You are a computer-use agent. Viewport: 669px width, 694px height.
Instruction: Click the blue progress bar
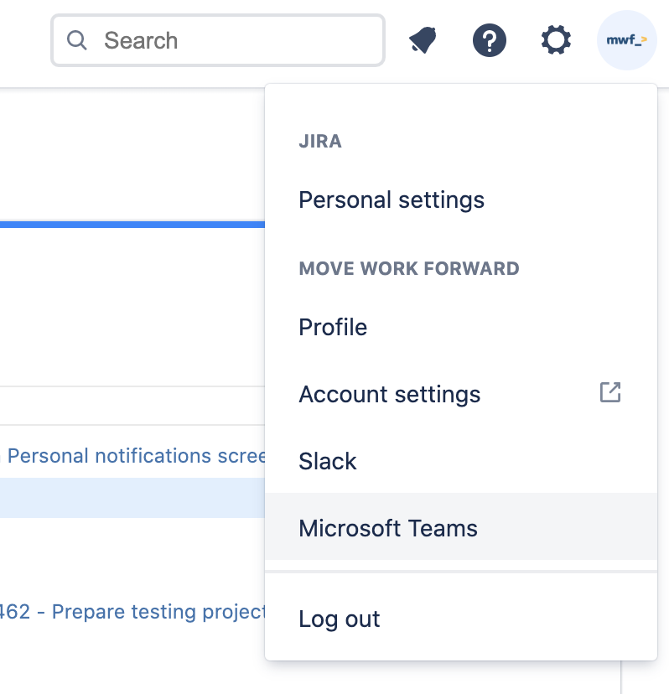[132, 225]
